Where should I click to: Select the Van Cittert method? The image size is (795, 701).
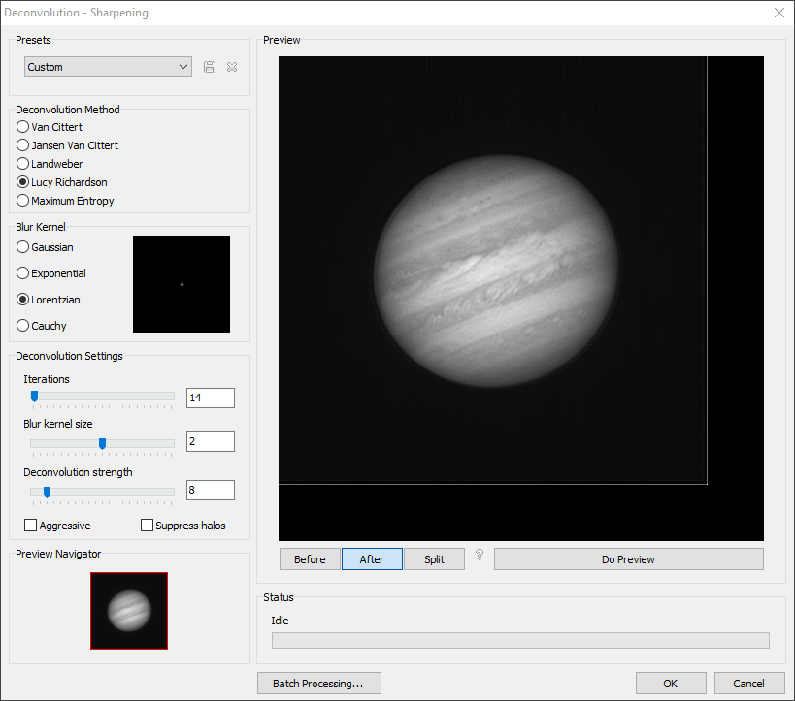[50, 127]
